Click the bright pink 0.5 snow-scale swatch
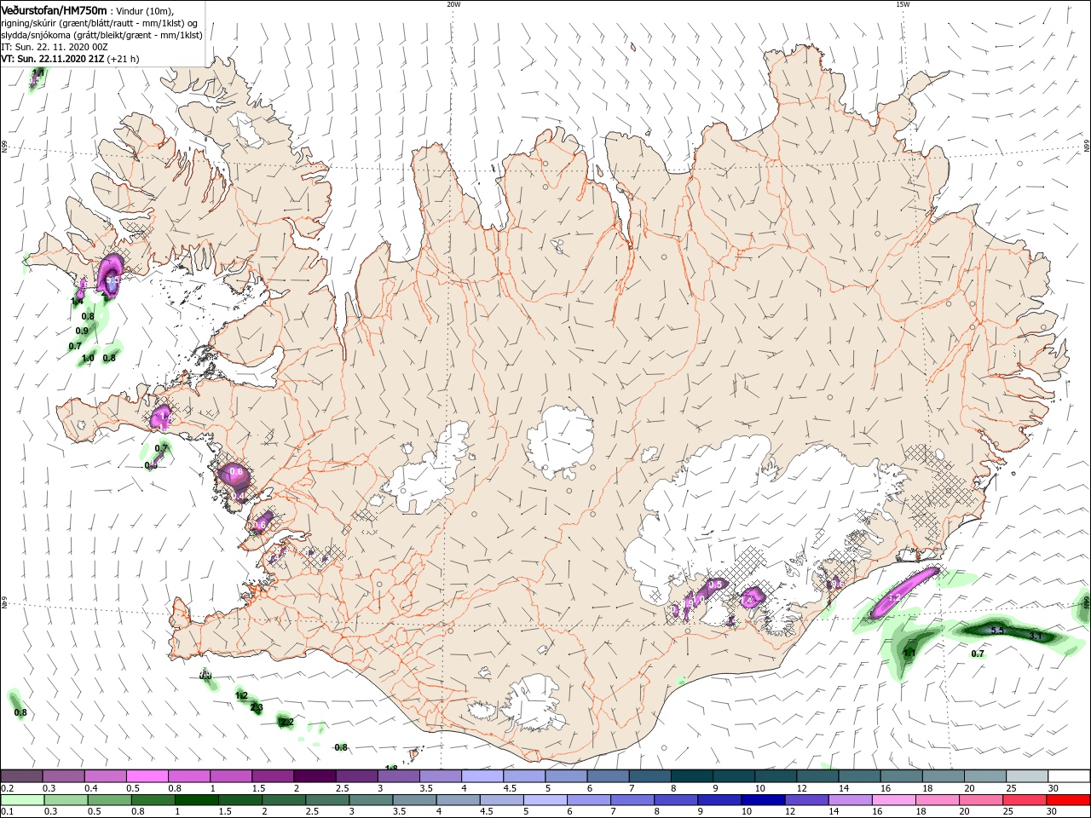1091x818 pixels. (x=147, y=776)
